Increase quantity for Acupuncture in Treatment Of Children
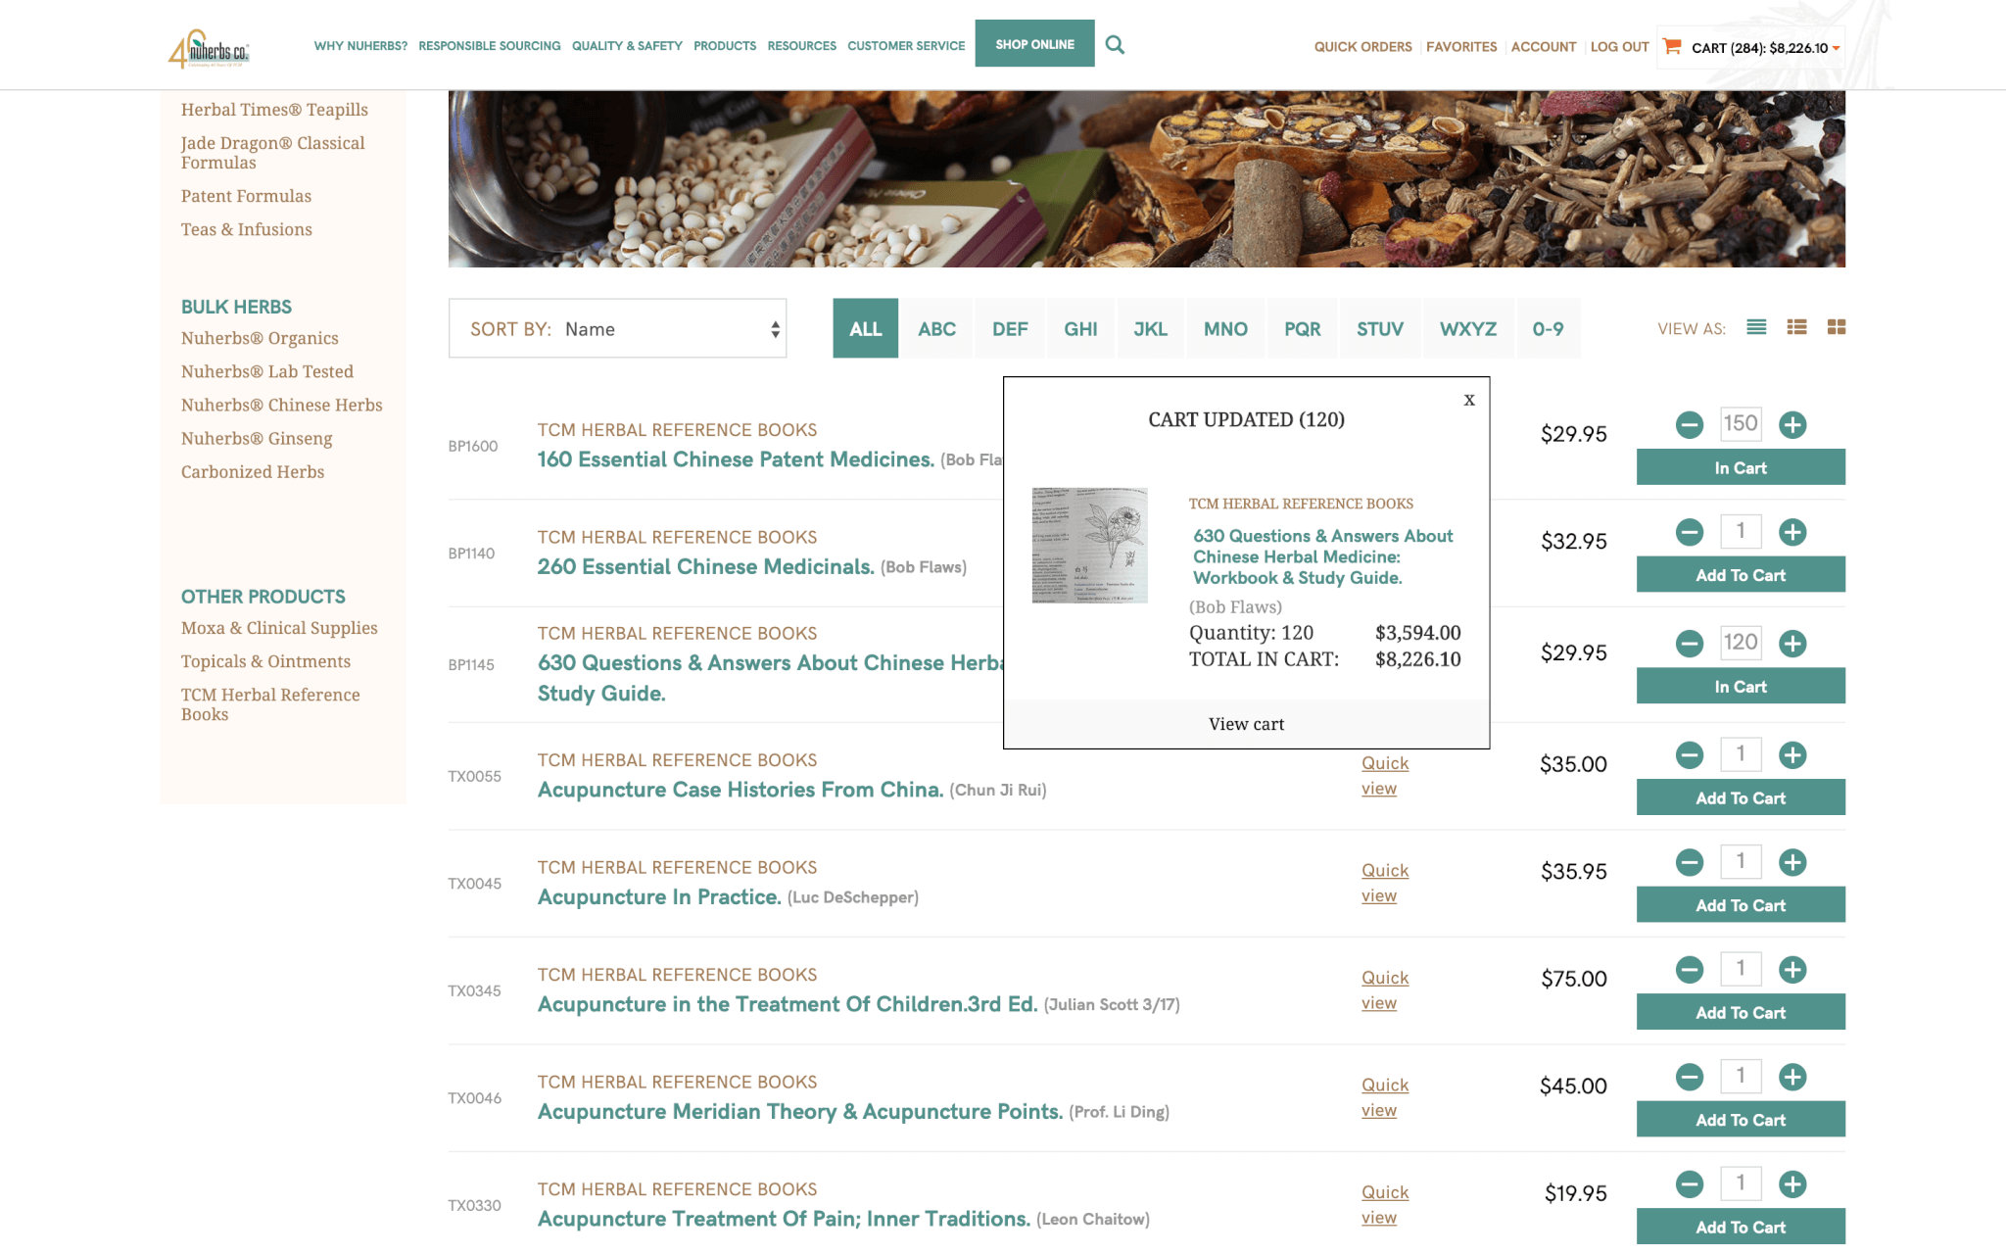The image size is (2006, 1254). point(1792,970)
